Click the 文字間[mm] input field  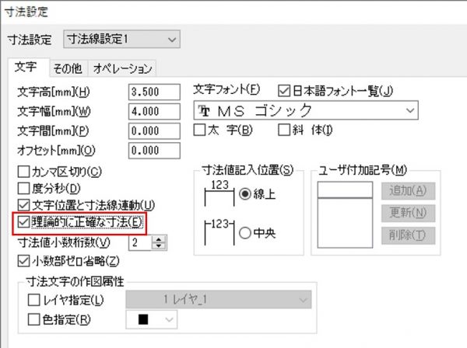(154, 131)
